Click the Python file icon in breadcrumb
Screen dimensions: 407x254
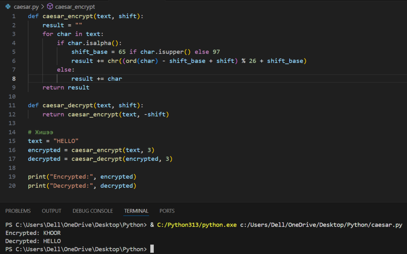[x=8, y=7]
